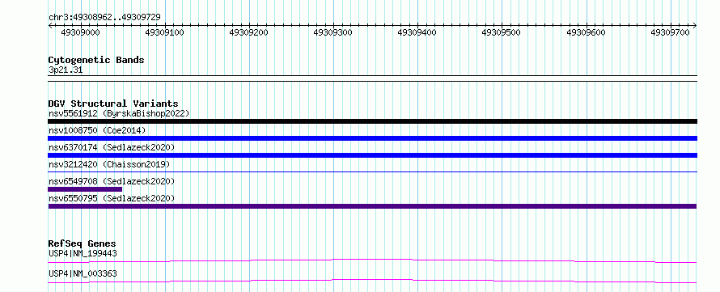Click the left arrowhead of the ruler
Image resolution: width=720 pixels, height=292 pixels.
[50, 26]
